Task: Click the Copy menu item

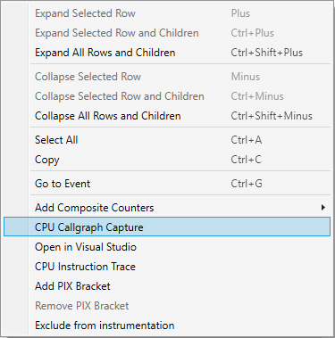Action: coord(167,160)
